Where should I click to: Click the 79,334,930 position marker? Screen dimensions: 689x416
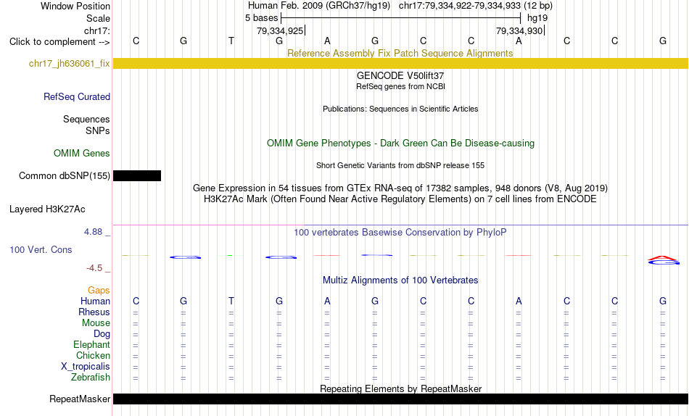520,30
